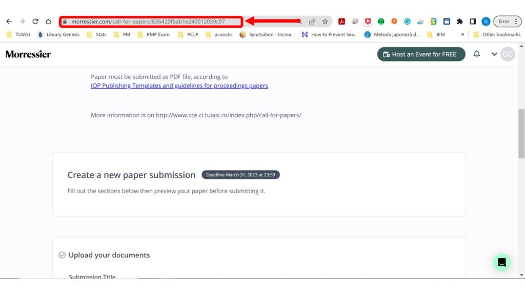This screenshot has width=525, height=295.
Task: Click the Deadline March 31, 2023 badge
Action: [241, 175]
